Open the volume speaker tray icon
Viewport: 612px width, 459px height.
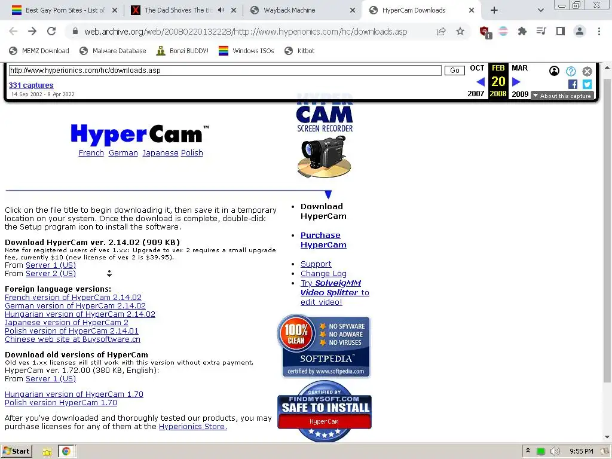555,451
